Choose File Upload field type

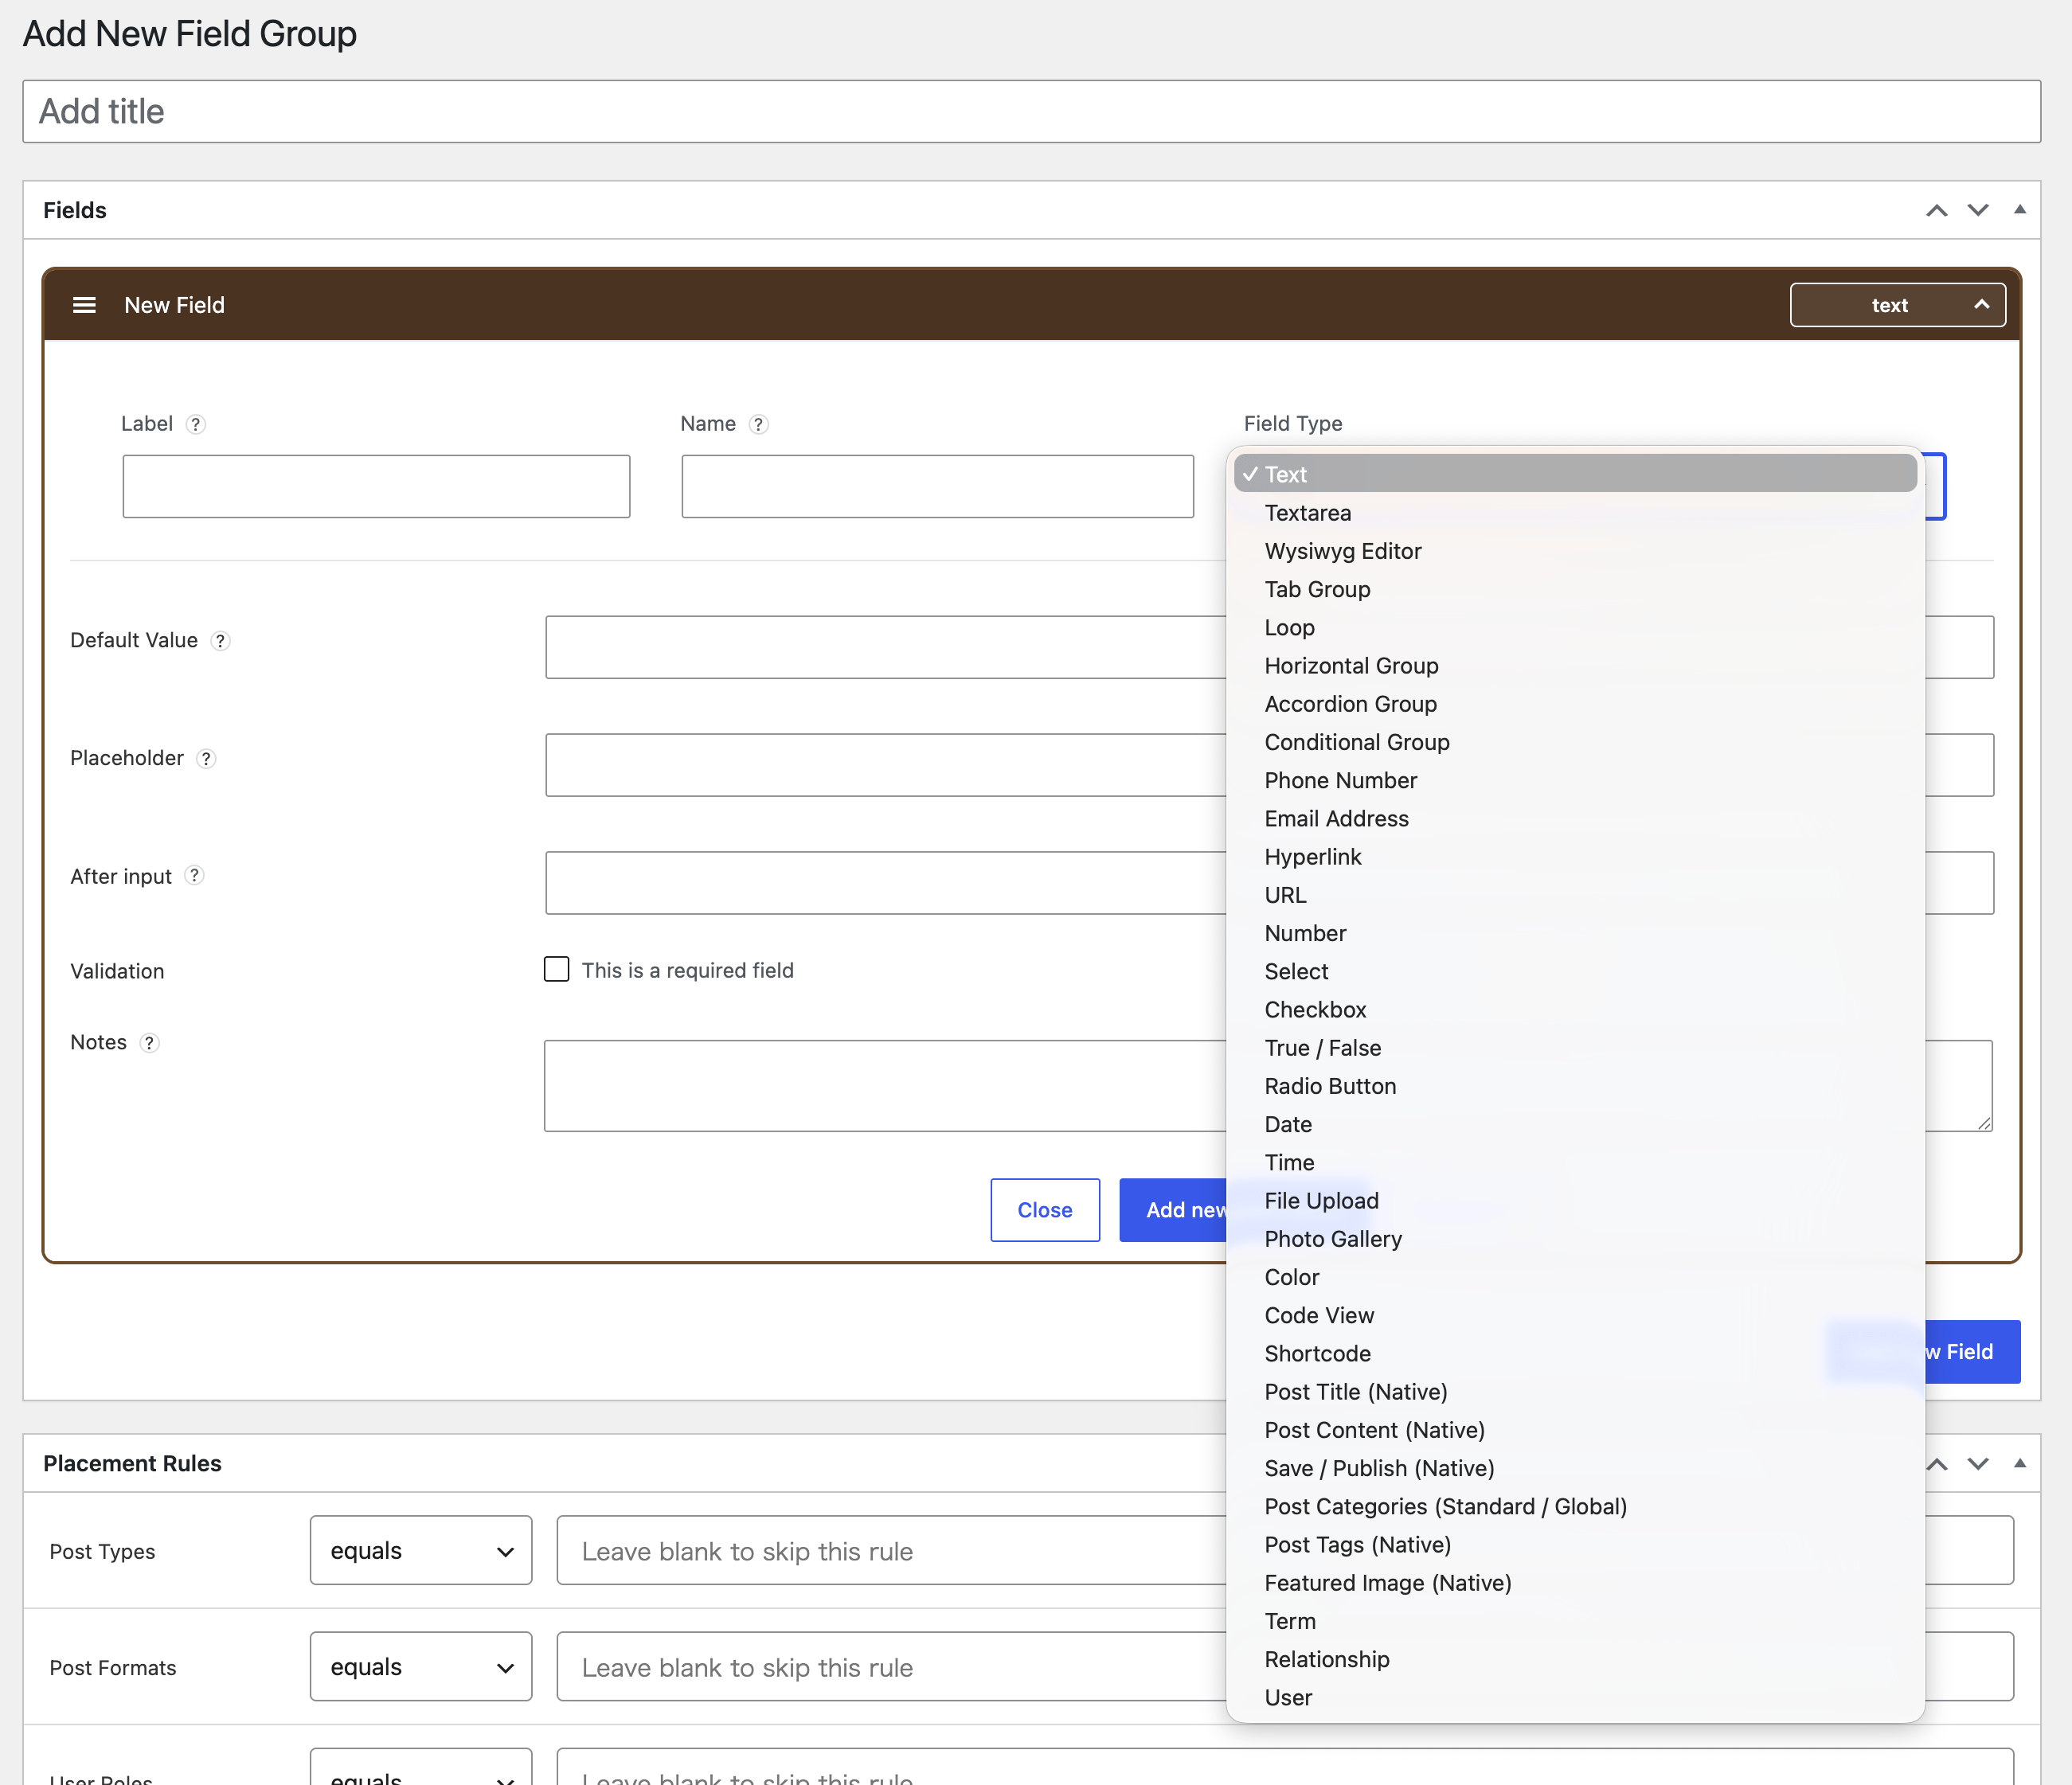(x=1575, y=1201)
